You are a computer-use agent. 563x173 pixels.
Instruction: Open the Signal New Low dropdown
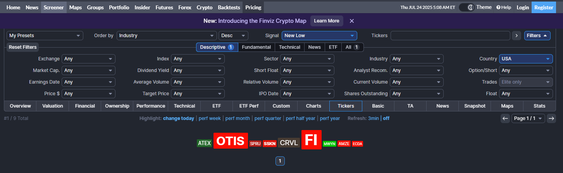point(319,36)
